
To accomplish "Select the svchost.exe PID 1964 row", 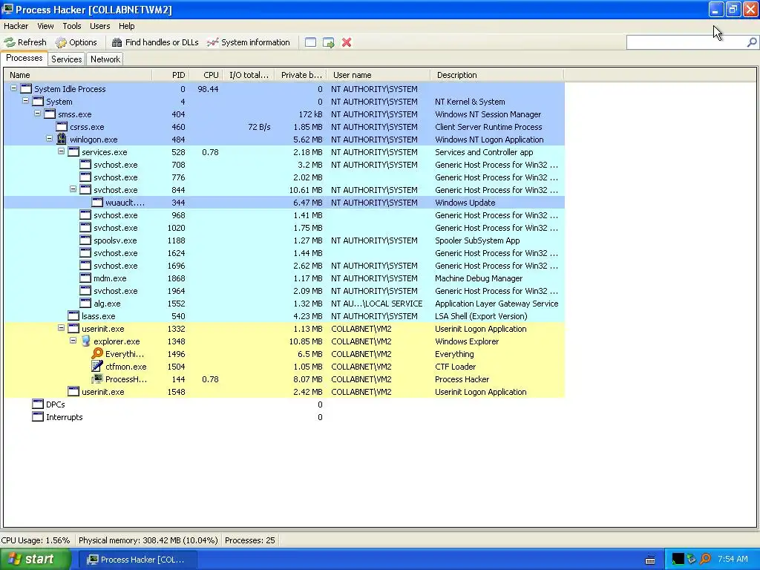I will click(284, 291).
